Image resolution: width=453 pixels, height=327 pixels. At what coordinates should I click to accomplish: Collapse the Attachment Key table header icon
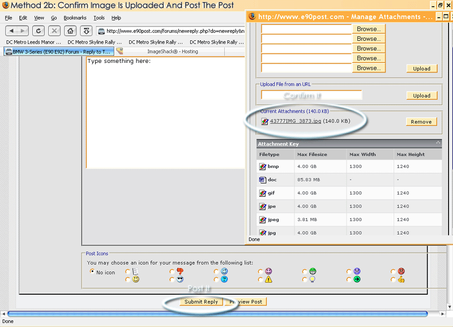coord(438,143)
